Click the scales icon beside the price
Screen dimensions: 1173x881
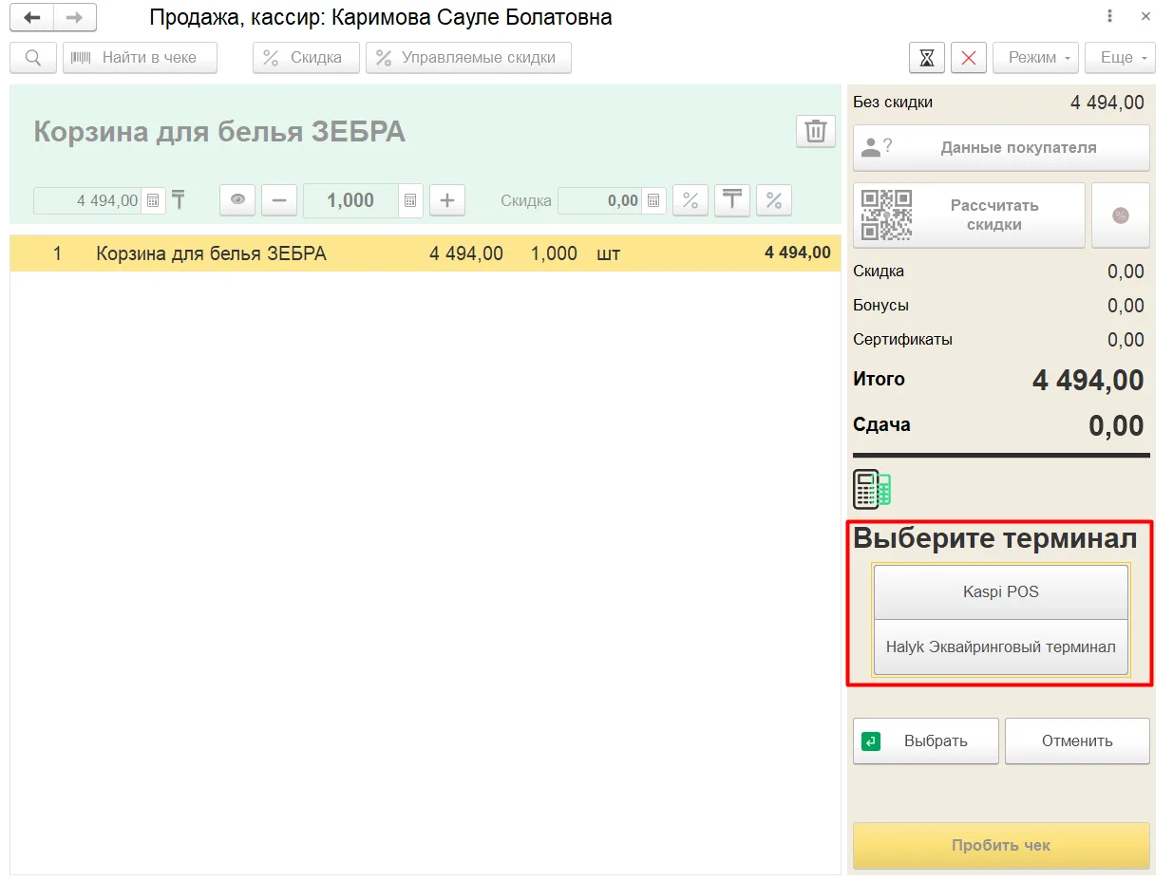pyautogui.click(x=178, y=200)
